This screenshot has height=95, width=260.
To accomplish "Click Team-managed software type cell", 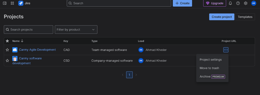I will [x=109, y=50].
